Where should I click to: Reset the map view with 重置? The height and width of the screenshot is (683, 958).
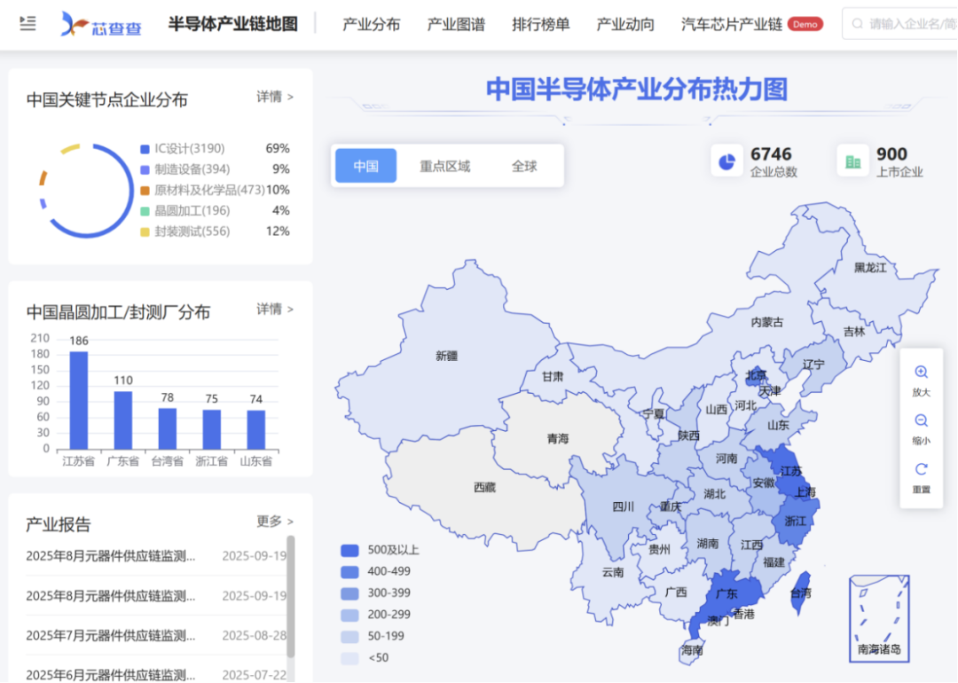pyautogui.click(x=922, y=478)
